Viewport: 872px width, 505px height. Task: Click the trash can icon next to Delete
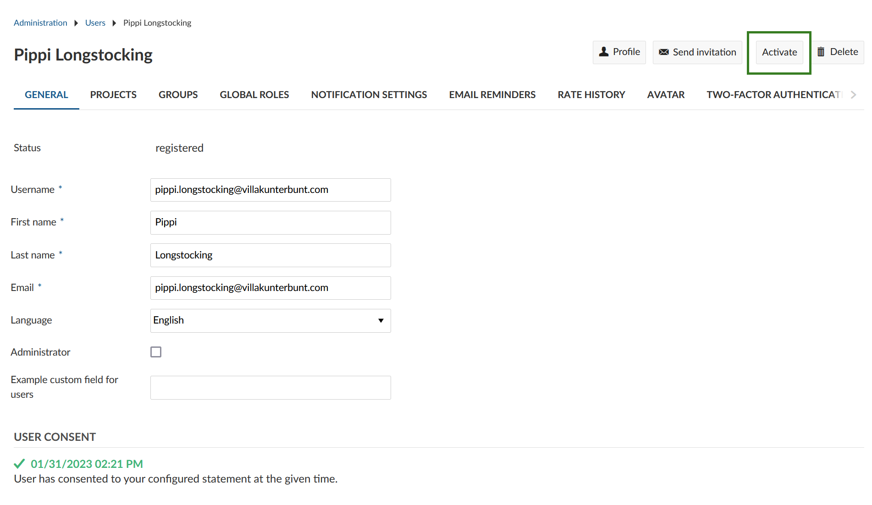(821, 51)
